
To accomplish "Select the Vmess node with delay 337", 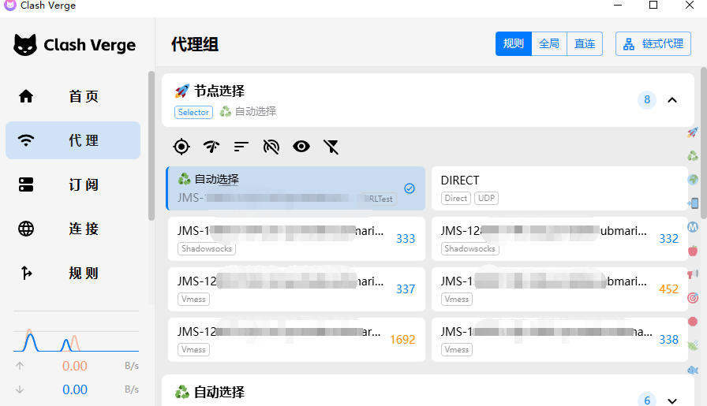I will [296, 289].
